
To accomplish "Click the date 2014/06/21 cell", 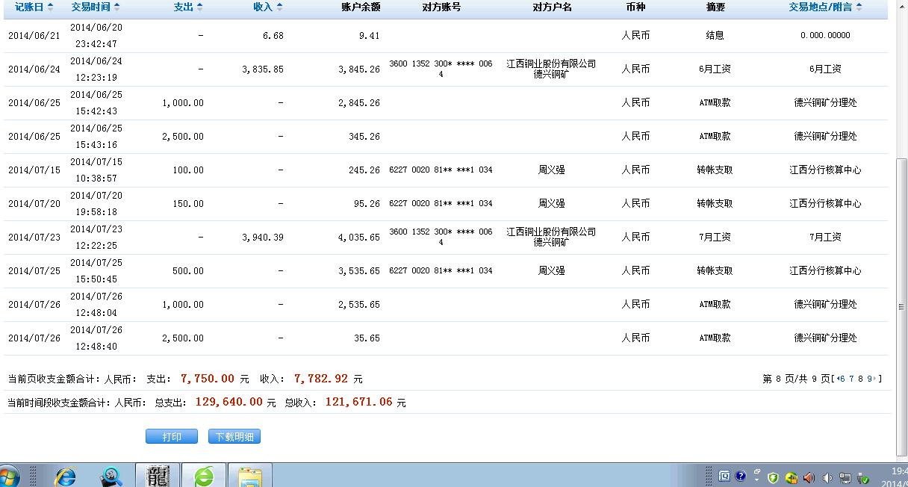I will [x=34, y=36].
